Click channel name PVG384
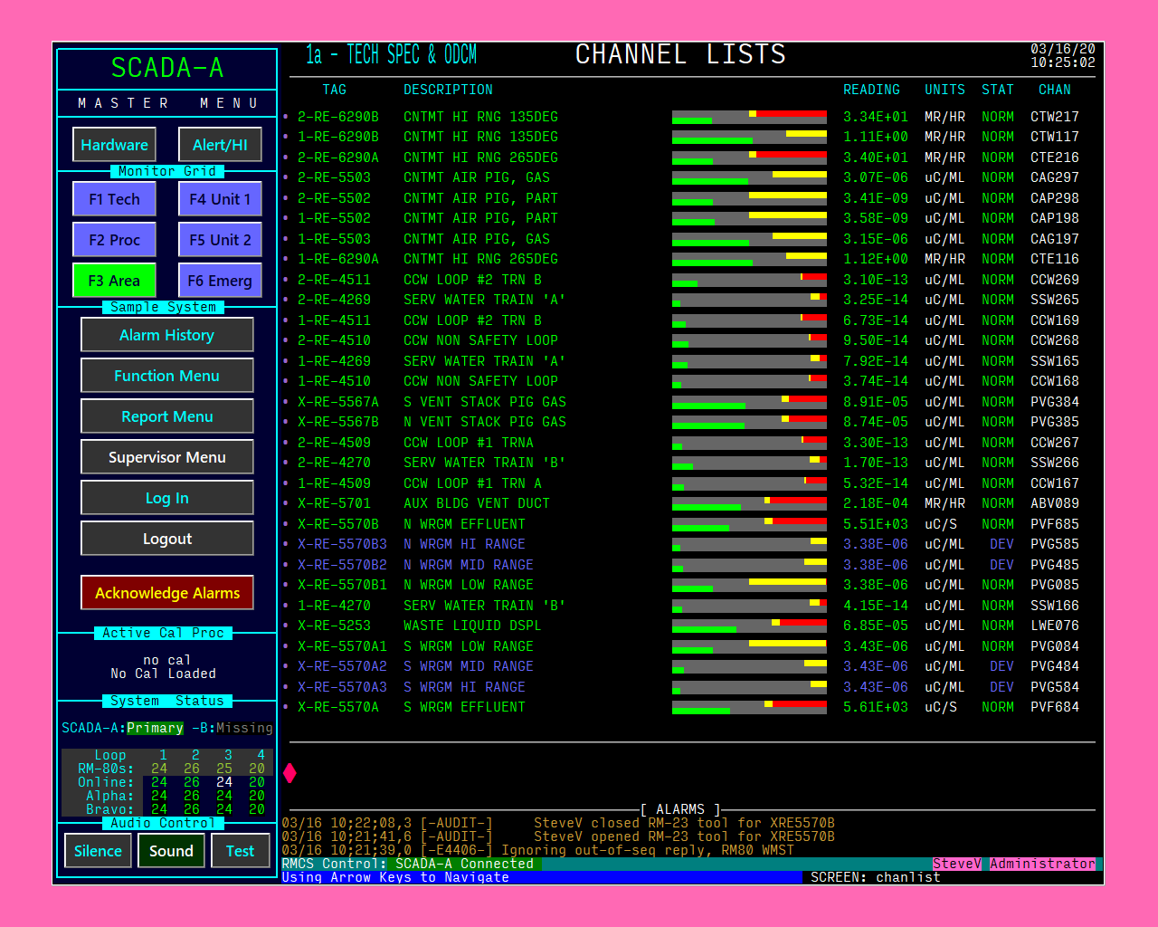The height and width of the screenshot is (927, 1158). (1055, 402)
